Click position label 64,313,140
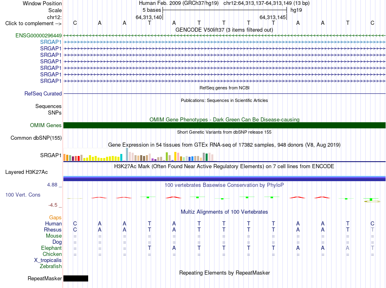 coord(149,17)
